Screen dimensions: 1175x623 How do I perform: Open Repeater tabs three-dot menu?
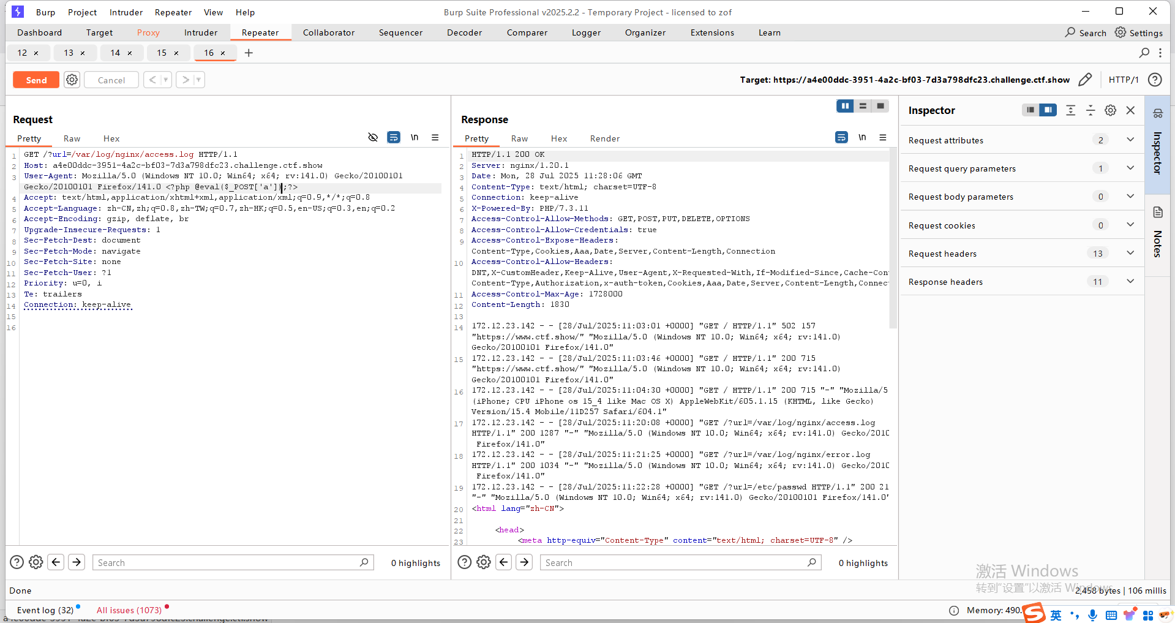tap(1160, 53)
